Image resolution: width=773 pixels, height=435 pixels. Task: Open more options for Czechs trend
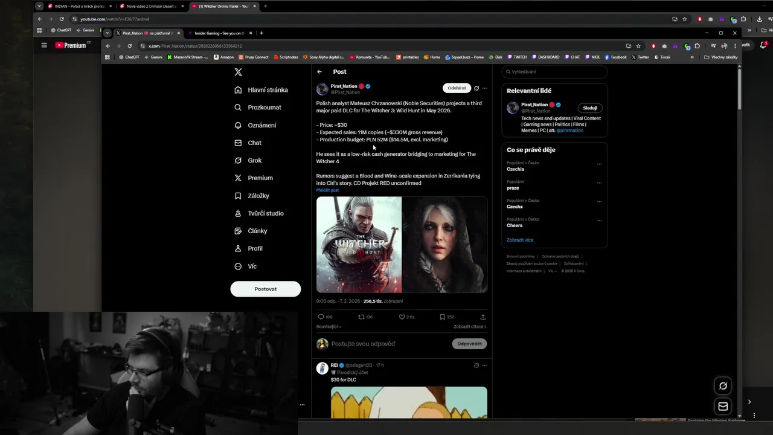coord(599,201)
